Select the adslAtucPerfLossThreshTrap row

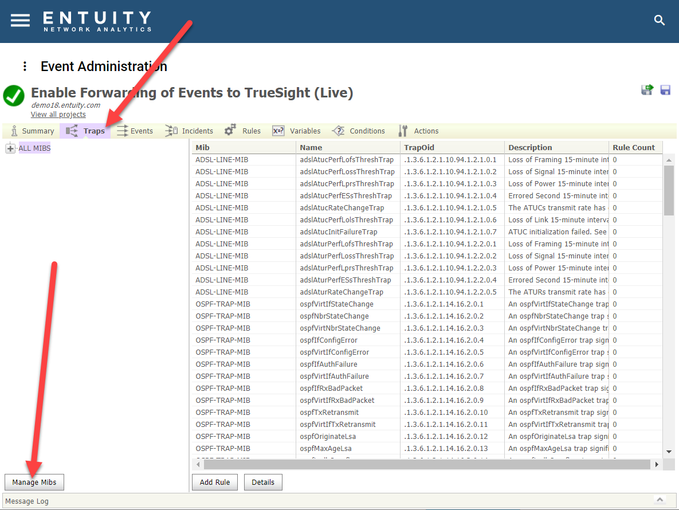[x=427, y=172]
